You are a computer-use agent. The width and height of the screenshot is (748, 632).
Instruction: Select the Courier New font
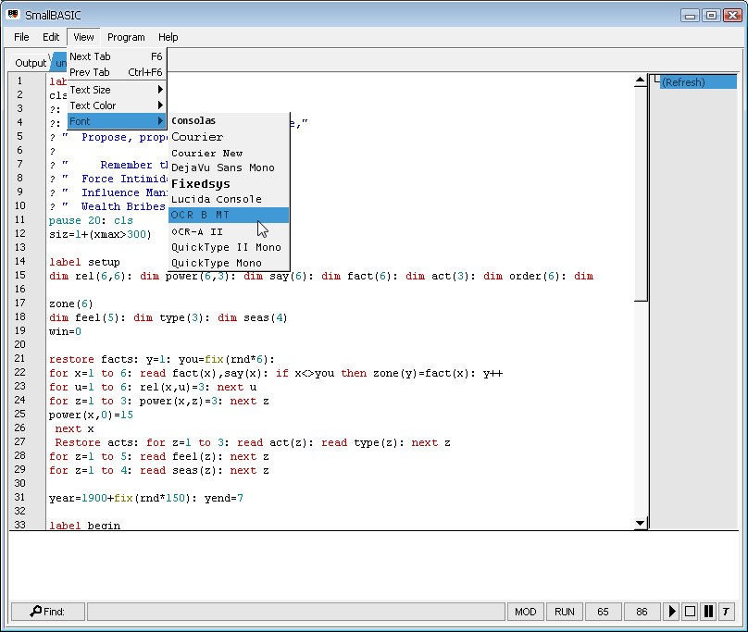point(229,153)
